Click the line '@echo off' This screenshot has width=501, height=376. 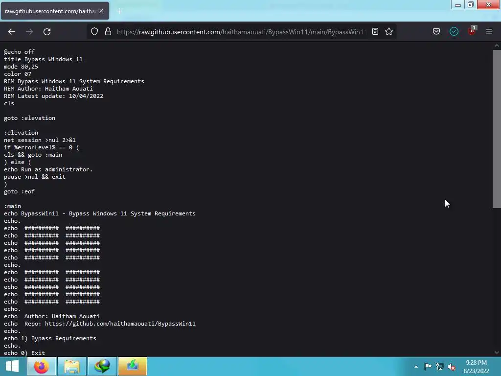click(19, 52)
